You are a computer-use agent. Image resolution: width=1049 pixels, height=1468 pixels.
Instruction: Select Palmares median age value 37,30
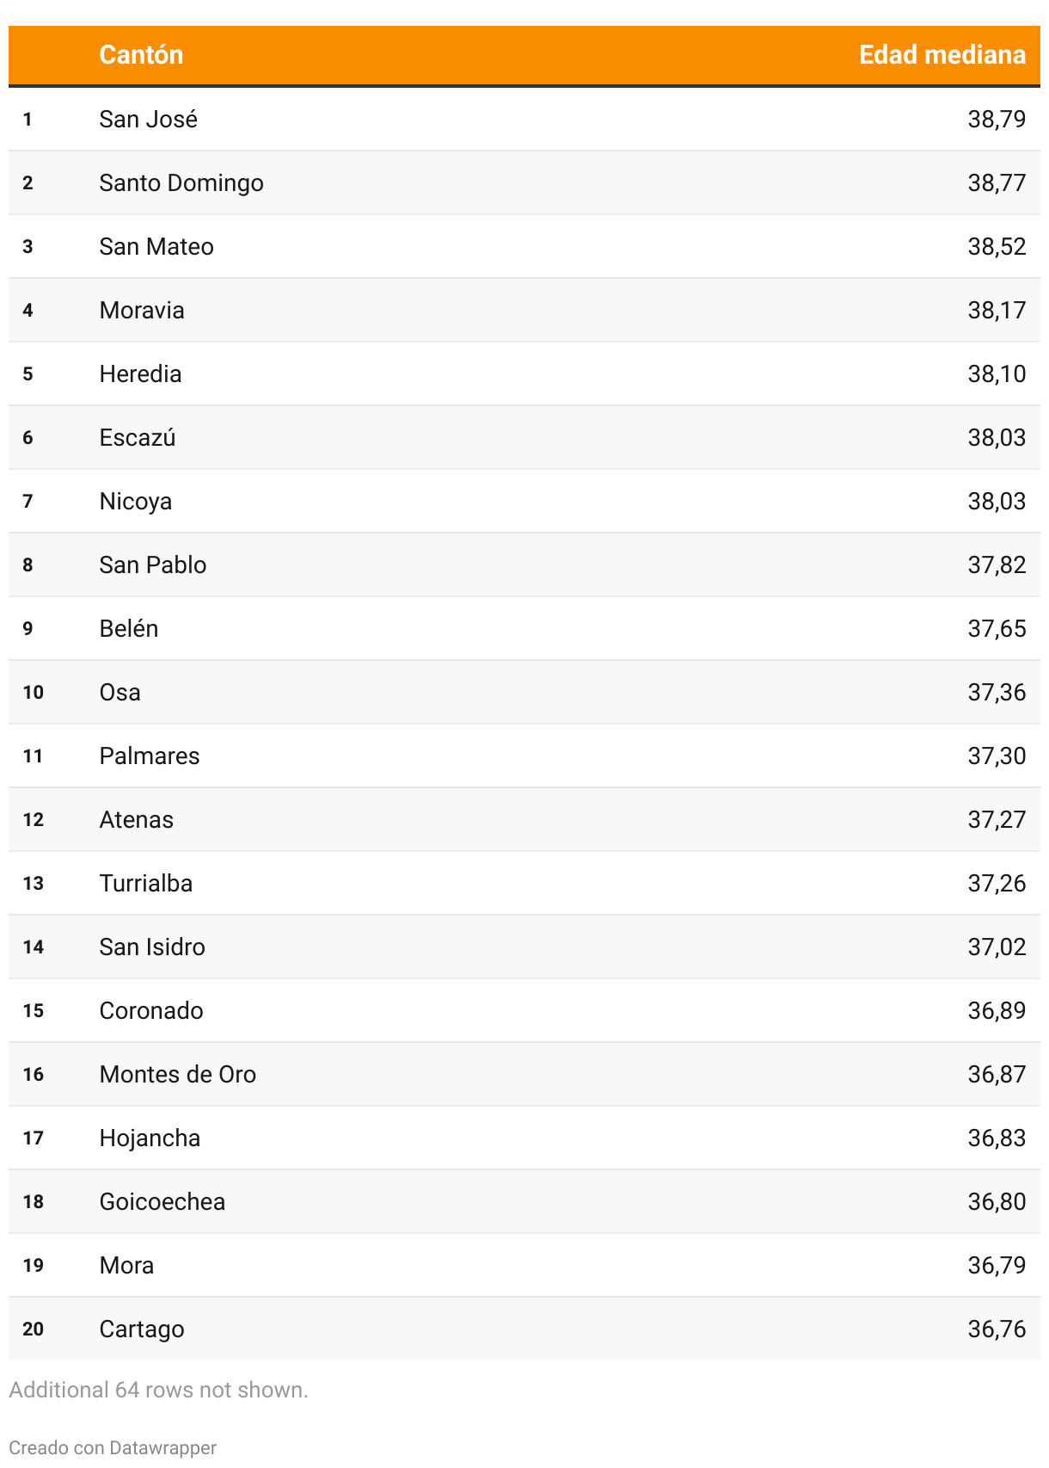[x=997, y=756]
